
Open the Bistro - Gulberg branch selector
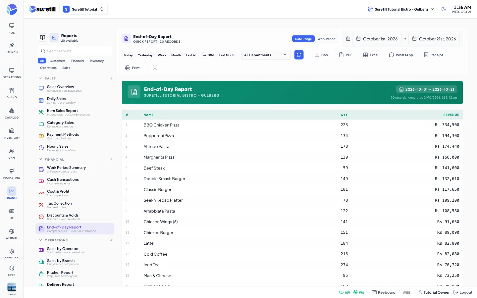[x=401, y=9]
